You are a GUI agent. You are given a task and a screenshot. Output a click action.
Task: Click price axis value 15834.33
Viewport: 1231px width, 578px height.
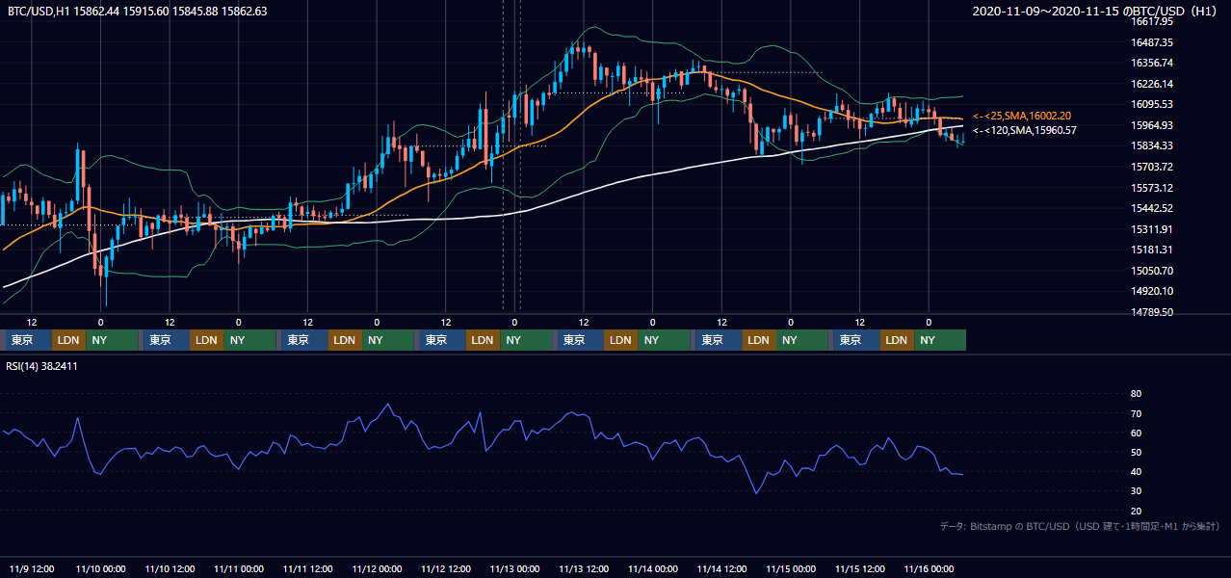1151,145
